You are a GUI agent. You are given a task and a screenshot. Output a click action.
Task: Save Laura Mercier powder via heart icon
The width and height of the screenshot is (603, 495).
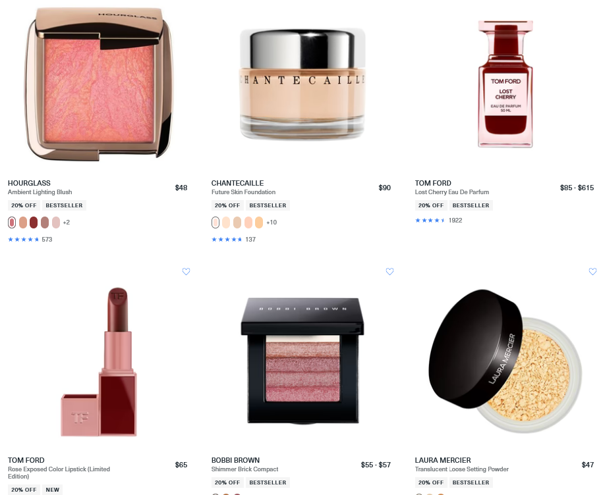[x=592, y=271]
